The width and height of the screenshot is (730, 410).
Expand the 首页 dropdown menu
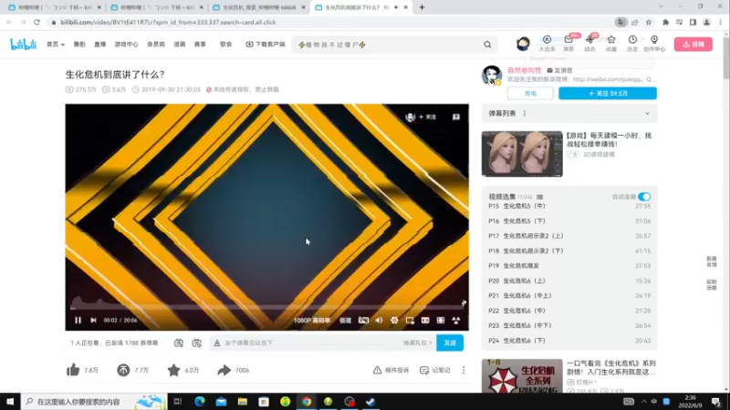tap(56, 44)
